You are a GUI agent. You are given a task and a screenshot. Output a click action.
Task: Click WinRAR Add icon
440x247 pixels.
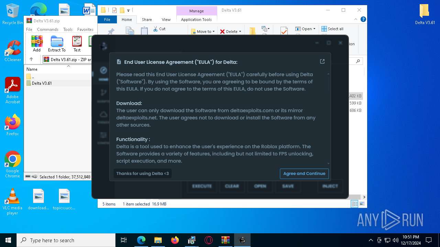[x=37, y=44]
